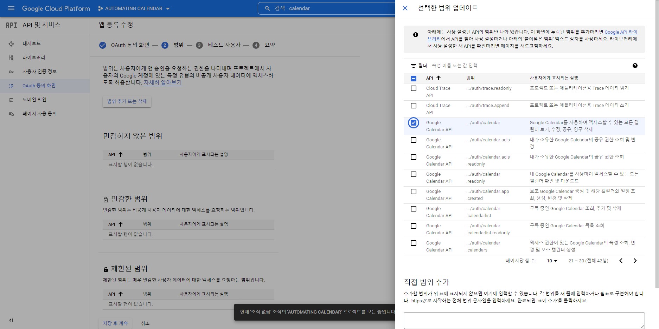Check the calendar.app.created scope checkbox

[414, 192]
